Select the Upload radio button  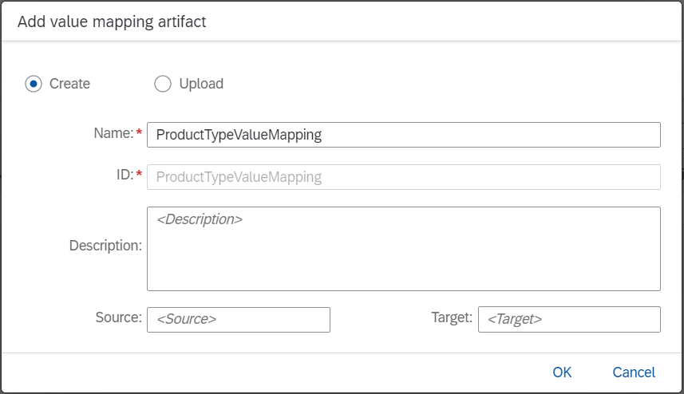coord(163,84)
